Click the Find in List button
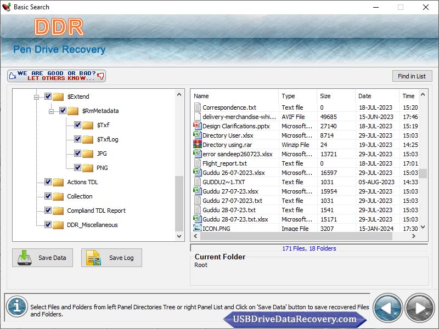This screenshot has height=329, width=439. click(412, 76)
